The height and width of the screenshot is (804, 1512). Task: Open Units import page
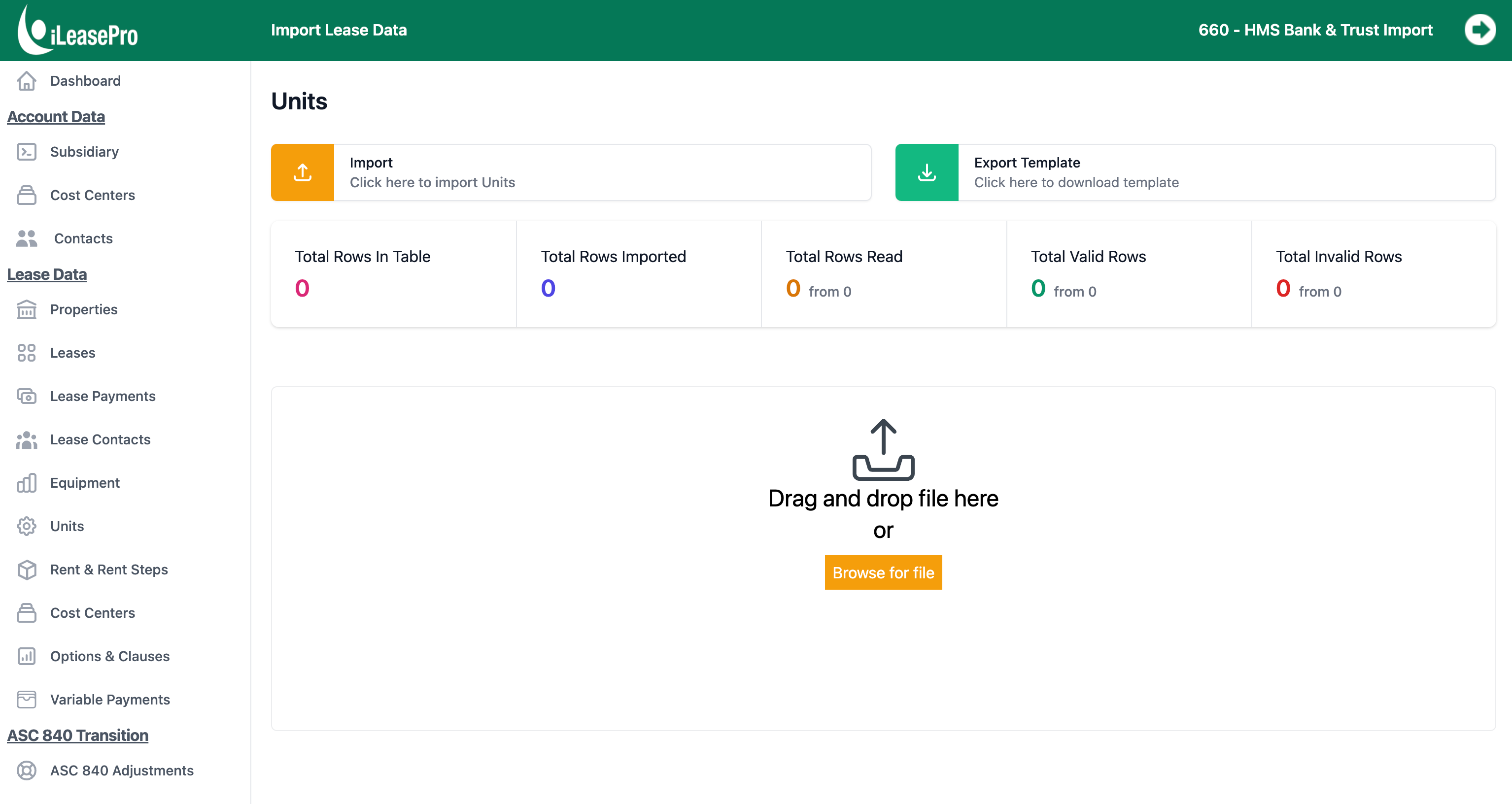[67, 527]
